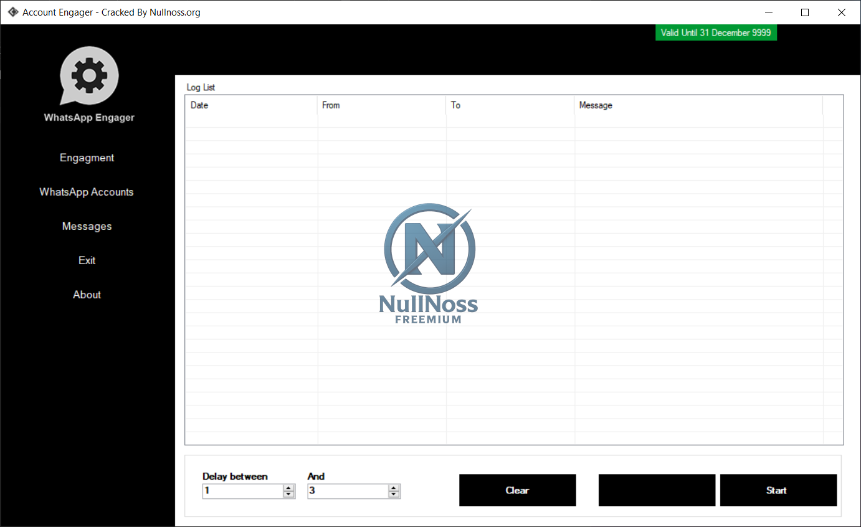Screen dimensions: 861x527
Task: Click the Start button
Action: [x=778, y=490]
